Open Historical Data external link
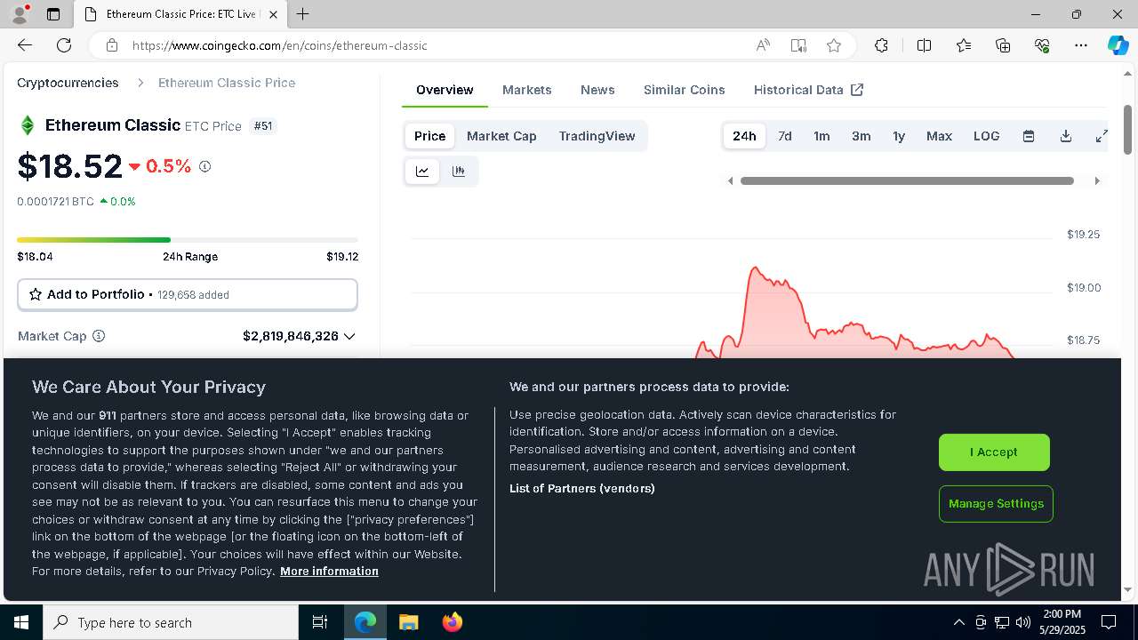 (x=809, y=90)
